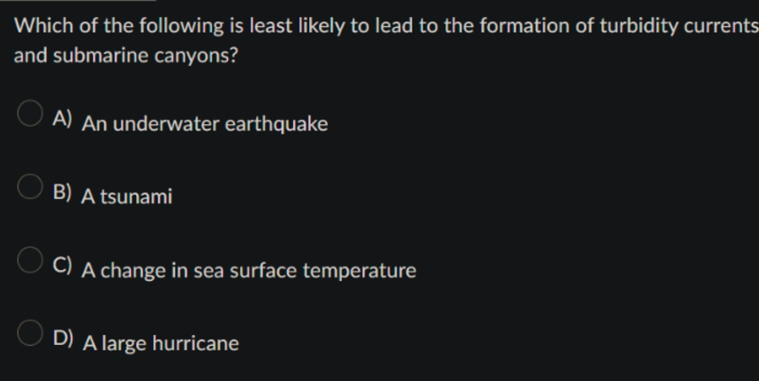Click the word 'hurricane' in option D
Viewport: 759px width, 381px height.
click(x=196, y=343)
